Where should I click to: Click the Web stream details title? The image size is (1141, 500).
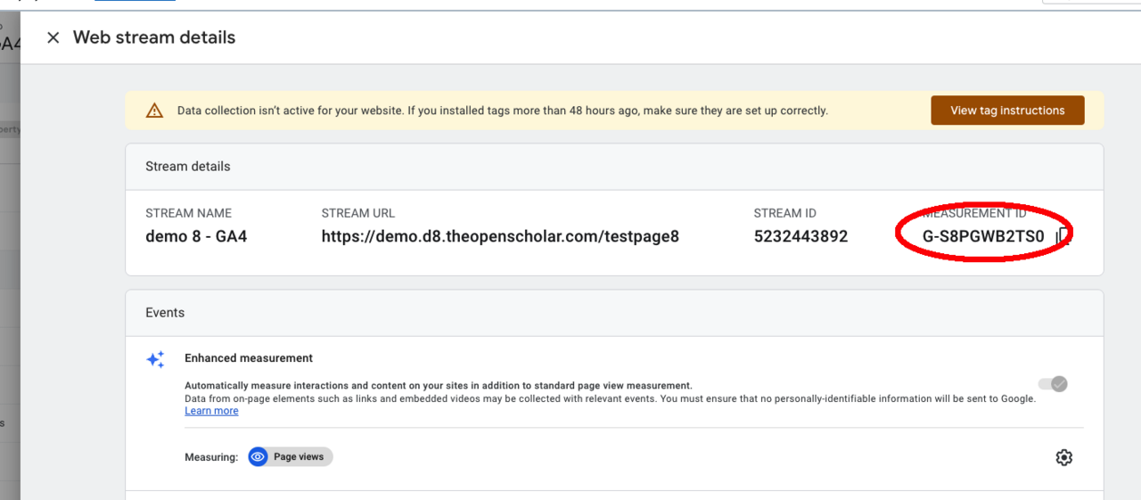coord(154,37)
